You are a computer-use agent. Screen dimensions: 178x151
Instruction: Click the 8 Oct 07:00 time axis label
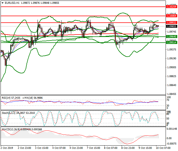point(111,148)
